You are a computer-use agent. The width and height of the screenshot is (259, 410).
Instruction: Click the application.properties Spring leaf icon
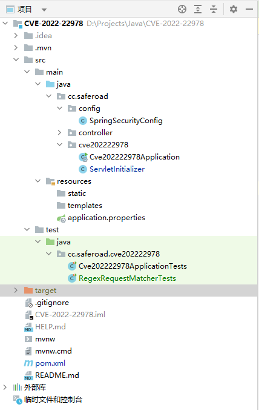(x=61, y=218)
